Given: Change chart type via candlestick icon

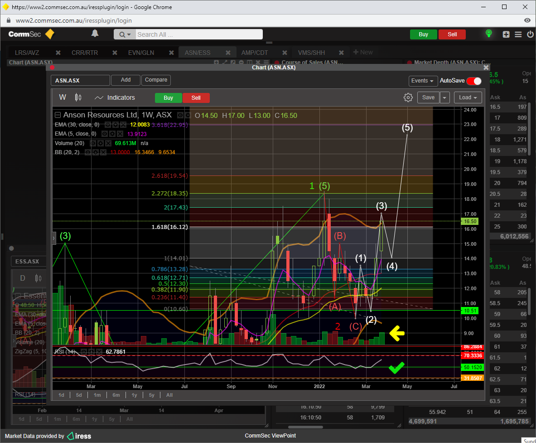Looking at the screenshot, I should point(78,97).
